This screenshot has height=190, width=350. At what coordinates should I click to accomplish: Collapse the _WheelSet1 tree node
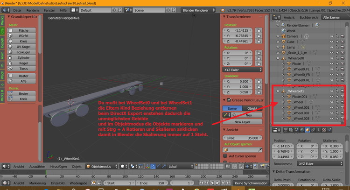point(279,91)
